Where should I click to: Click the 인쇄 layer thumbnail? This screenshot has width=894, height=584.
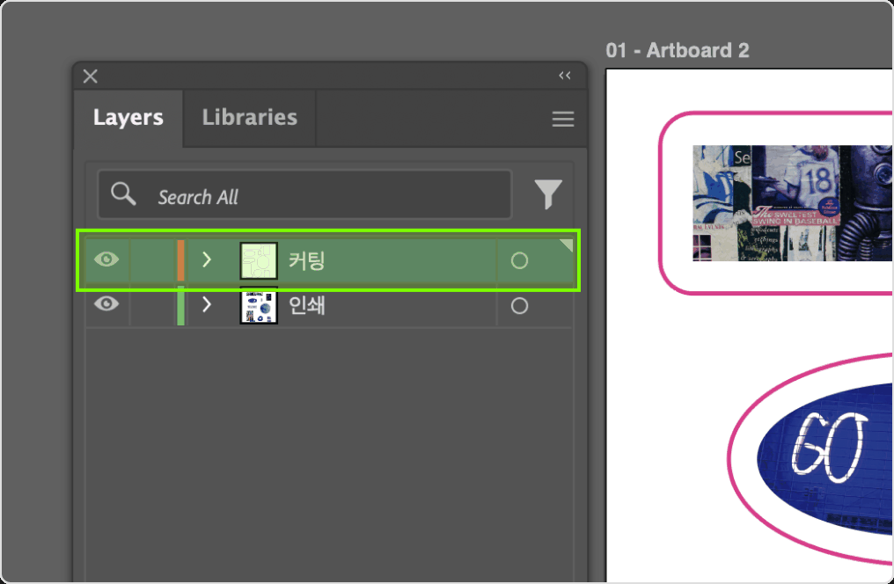(x=259, y=306)
